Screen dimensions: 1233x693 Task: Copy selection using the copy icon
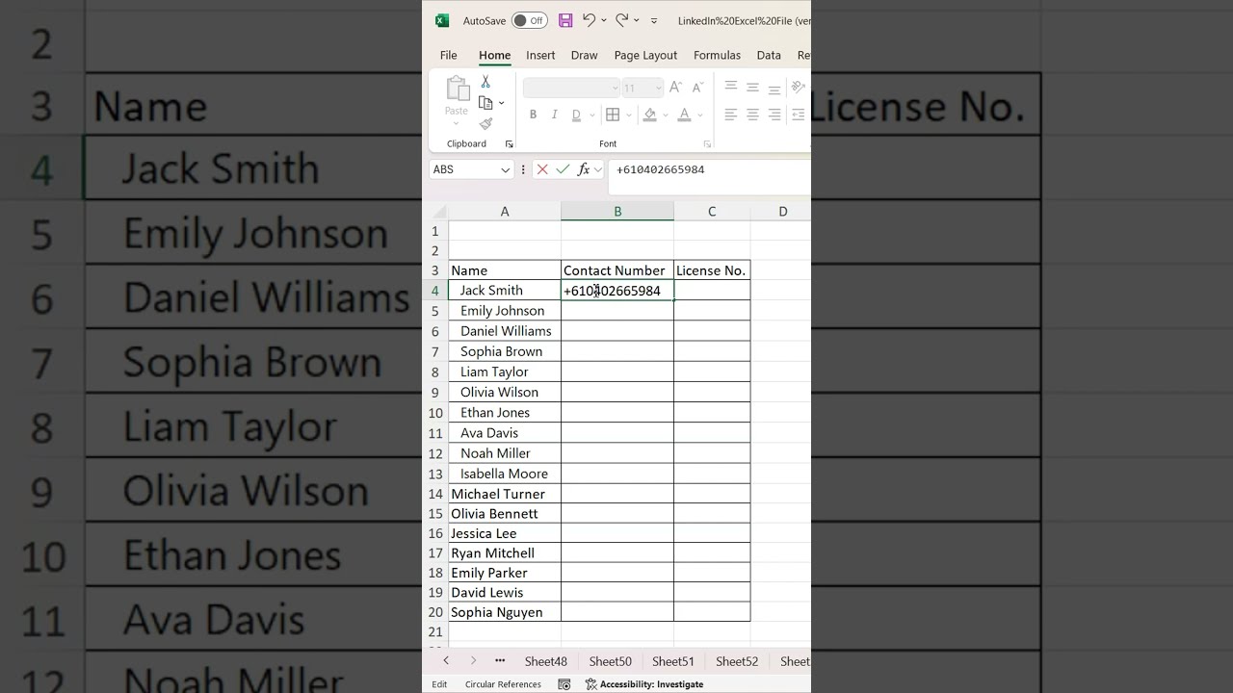pos(485,103)
